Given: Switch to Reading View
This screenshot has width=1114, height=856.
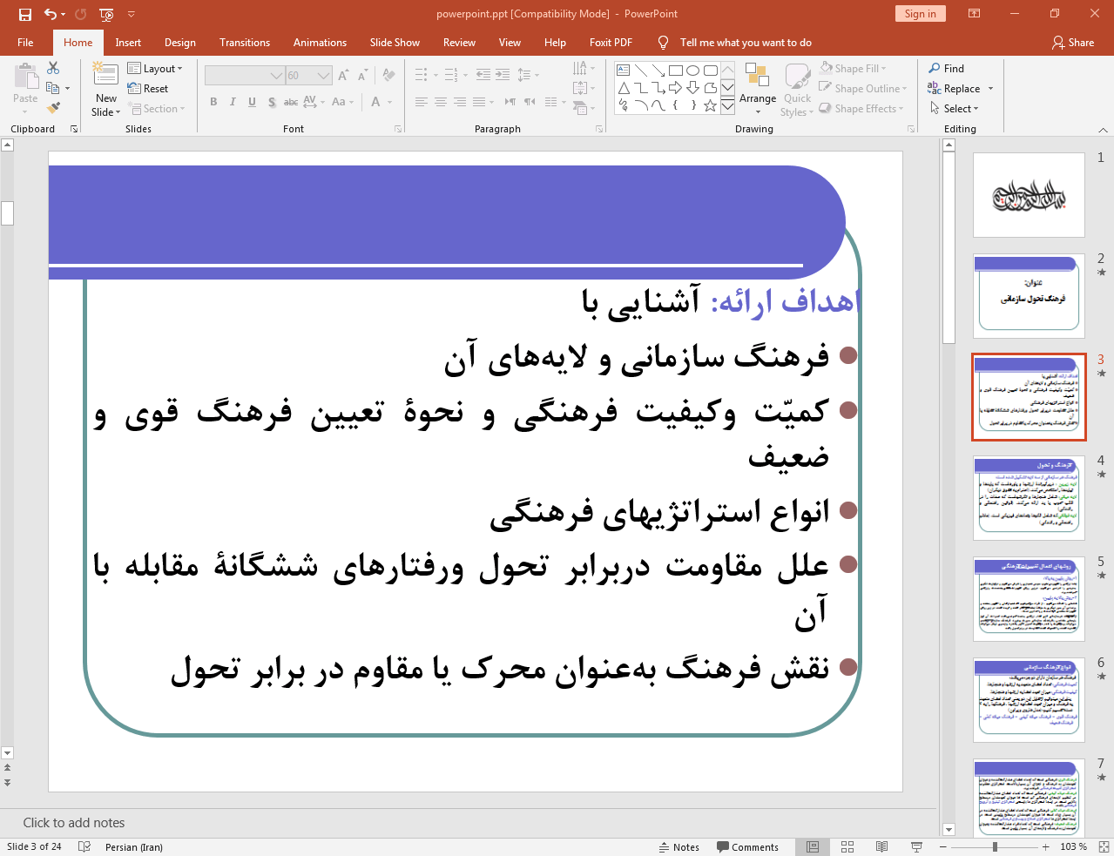Looking at the screenshot, I should point(882,846).
